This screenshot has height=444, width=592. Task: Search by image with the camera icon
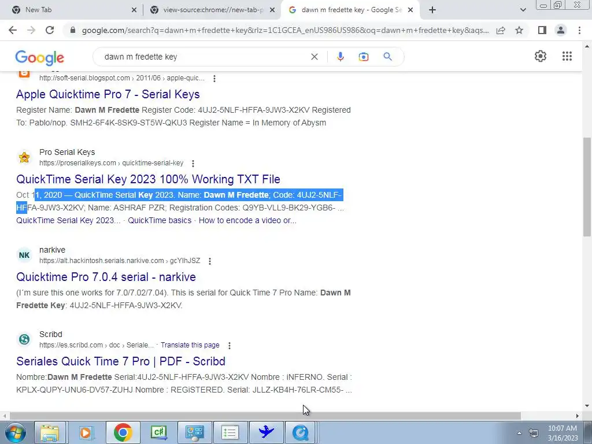point(364,57)
